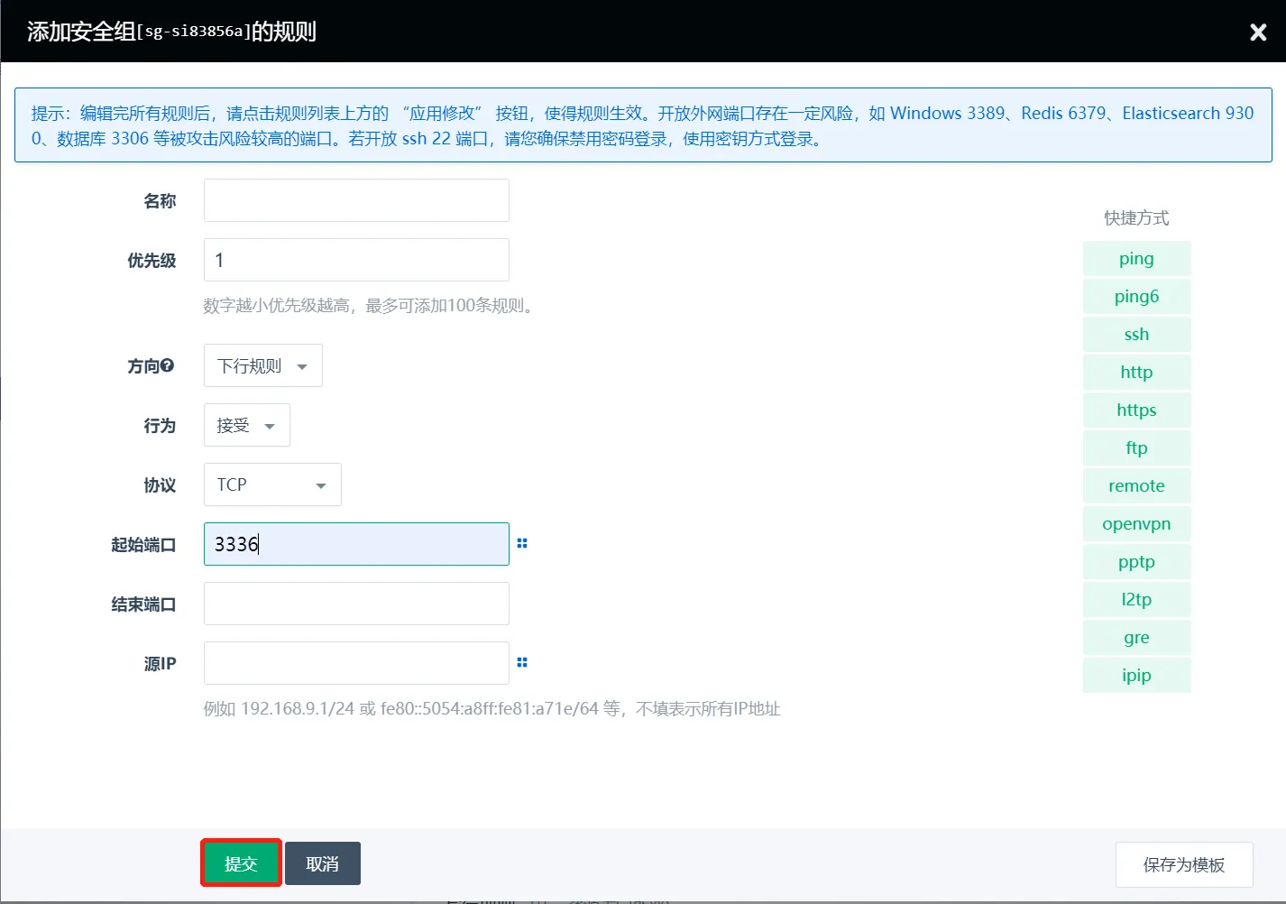This screenshot has width=1286, height=904.
Task: Select the pptp quick shortcut
Action: tap(1136, 561)
